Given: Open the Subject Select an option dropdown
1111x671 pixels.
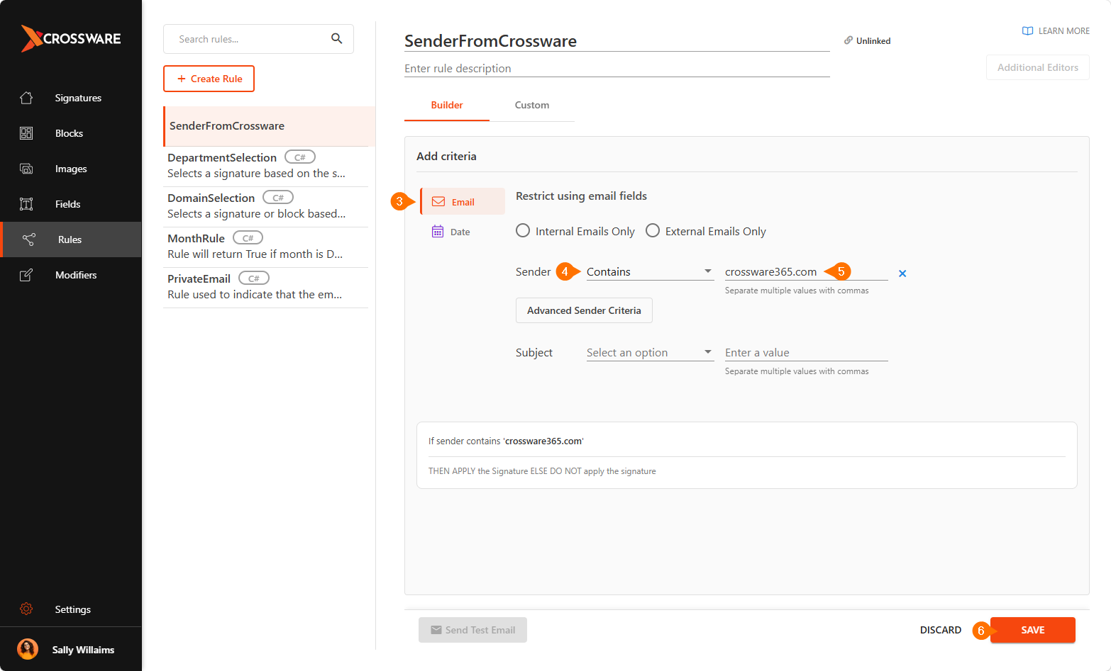Looking at the screenshot, I should [650, 352].
